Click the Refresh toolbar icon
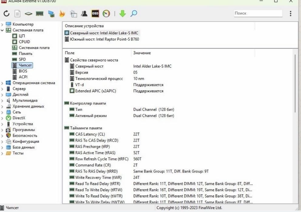301x212 pixels. tap(6, 13)
